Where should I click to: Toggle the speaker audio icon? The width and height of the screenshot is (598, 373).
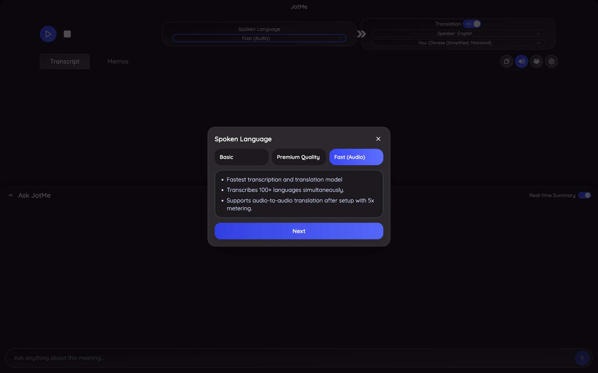coord(521,61)
